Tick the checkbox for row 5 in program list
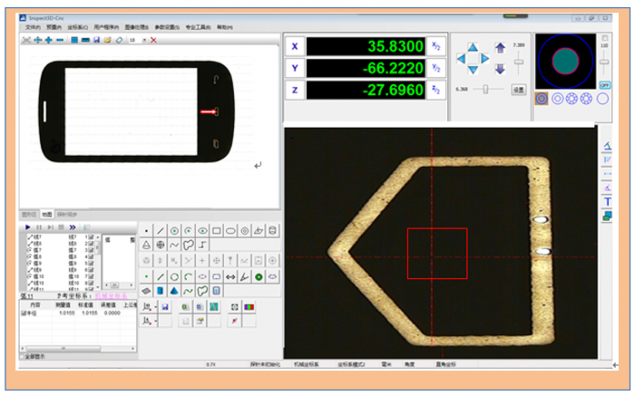Image resolution: width=635 pixels, height=395 pixels. pos(91,264)
